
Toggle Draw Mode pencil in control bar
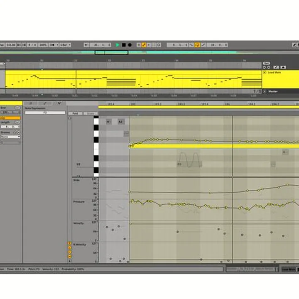tap(294, 45)
